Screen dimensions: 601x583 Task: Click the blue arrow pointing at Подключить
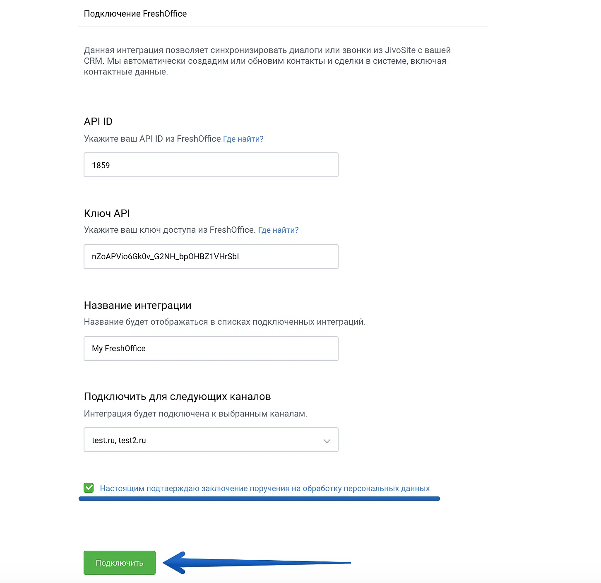(x=257, y=563)
